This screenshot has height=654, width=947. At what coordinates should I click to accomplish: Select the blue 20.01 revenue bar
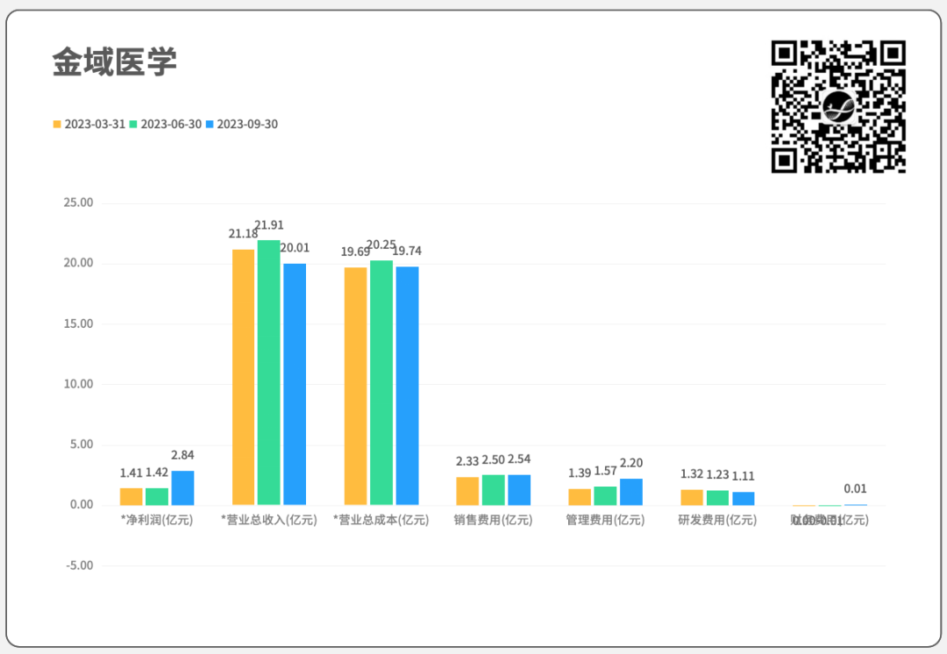pyautogui.click(x=295, y=384)
